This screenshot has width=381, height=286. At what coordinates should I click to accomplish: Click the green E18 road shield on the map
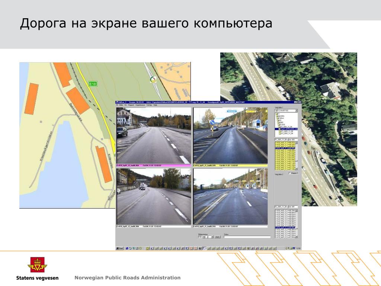93,84
